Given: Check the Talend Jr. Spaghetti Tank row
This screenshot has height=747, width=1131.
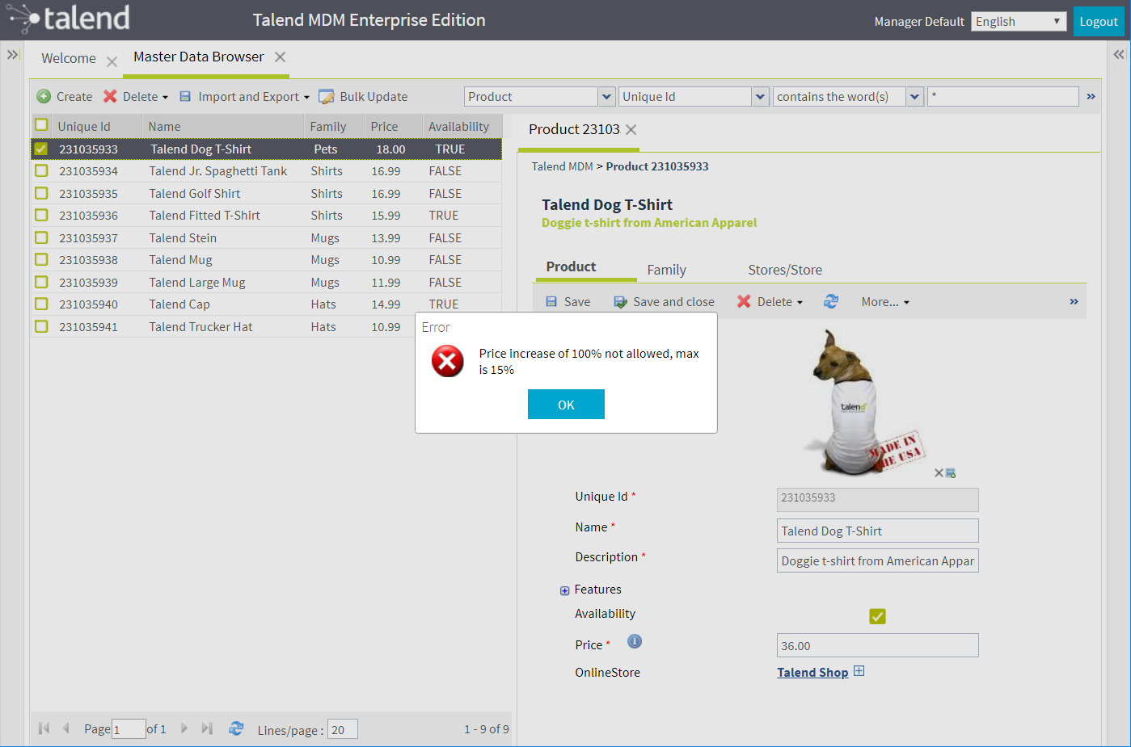Looking at the screenshot, I should 41,170.
